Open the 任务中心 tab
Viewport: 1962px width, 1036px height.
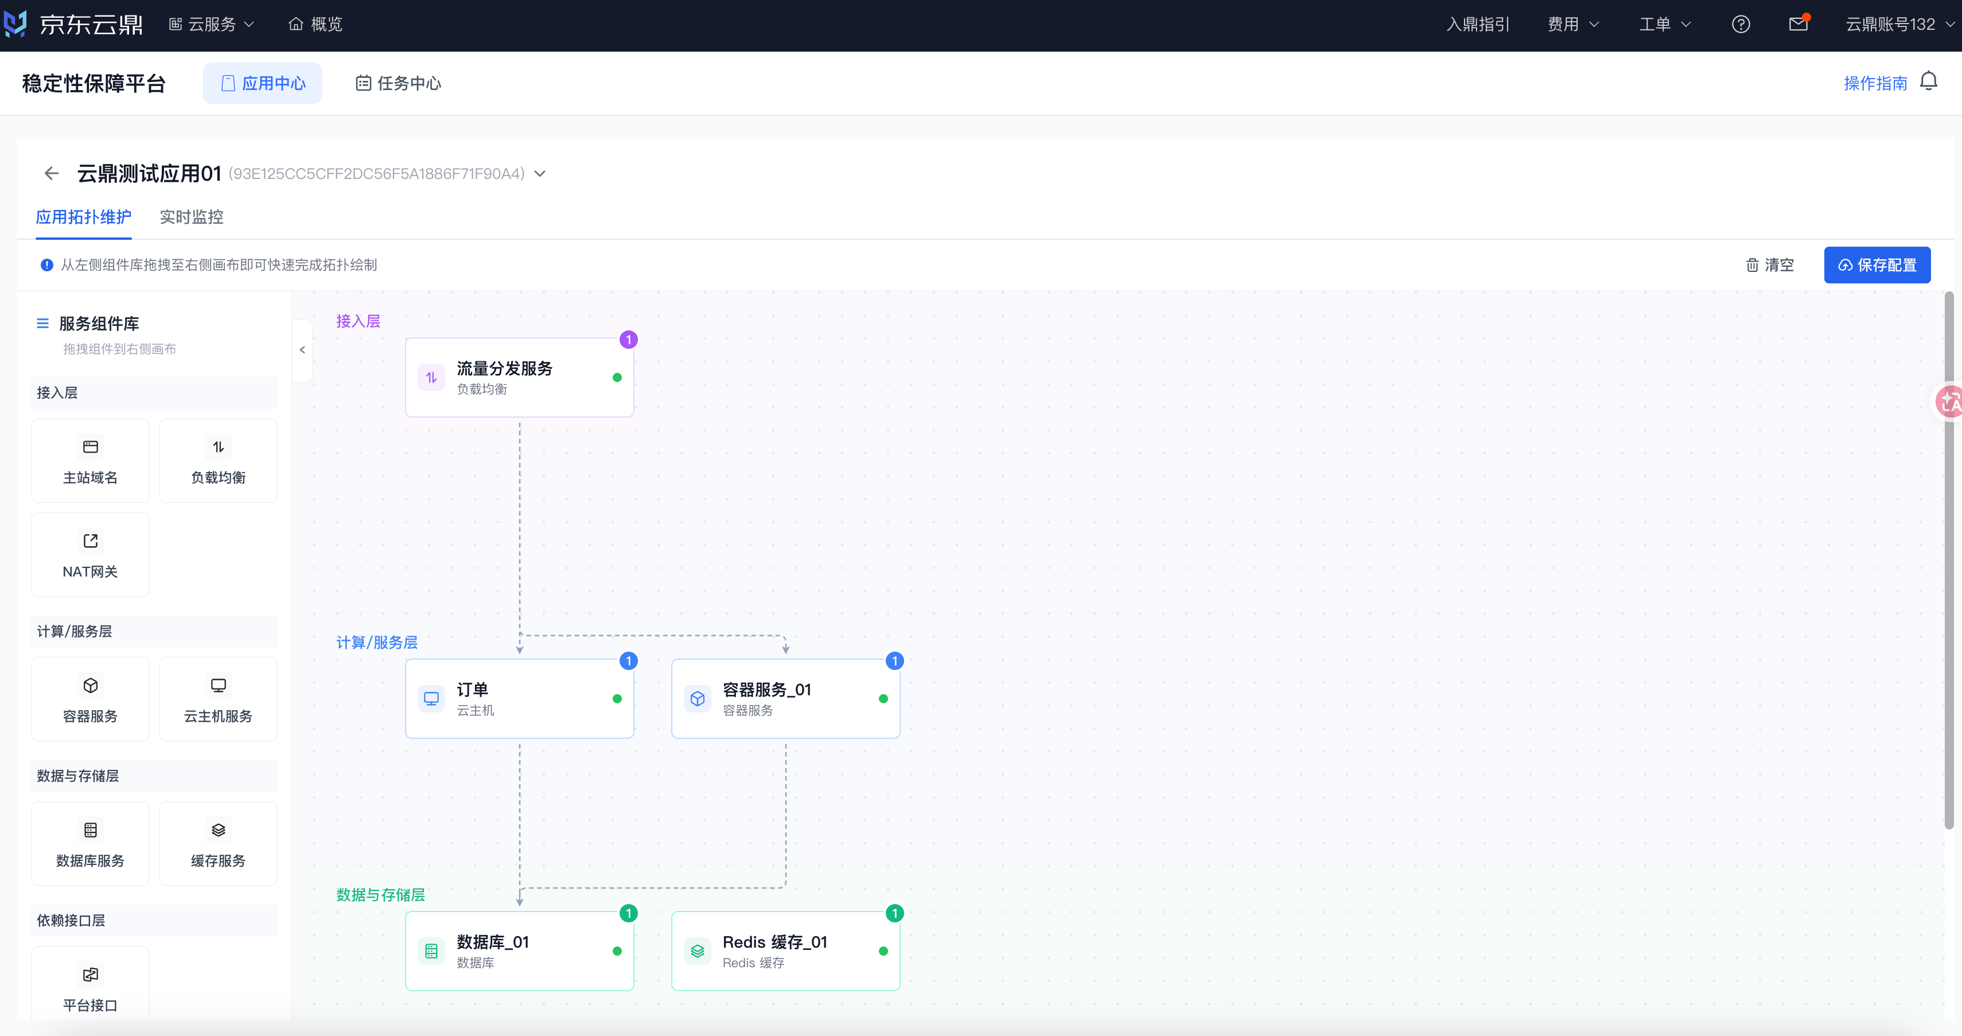click(x=398, y=83)
